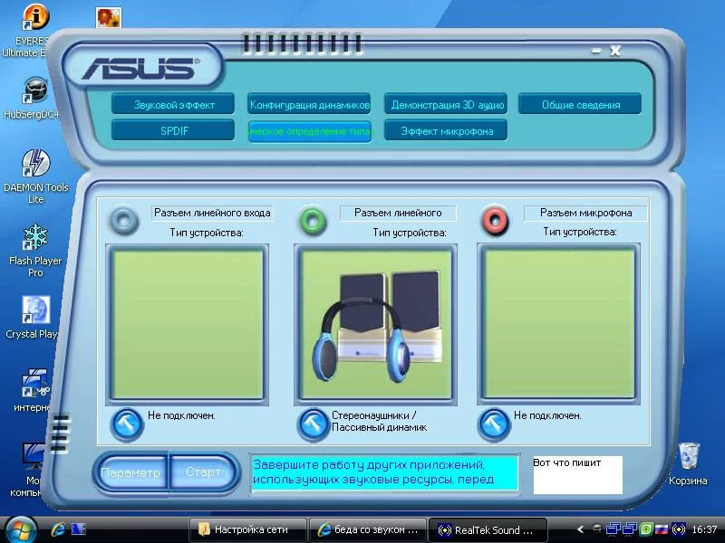Click arrow button under microphone jack panel
The width and height of the screenshot is (725, 543).
[x=494, y=424]
